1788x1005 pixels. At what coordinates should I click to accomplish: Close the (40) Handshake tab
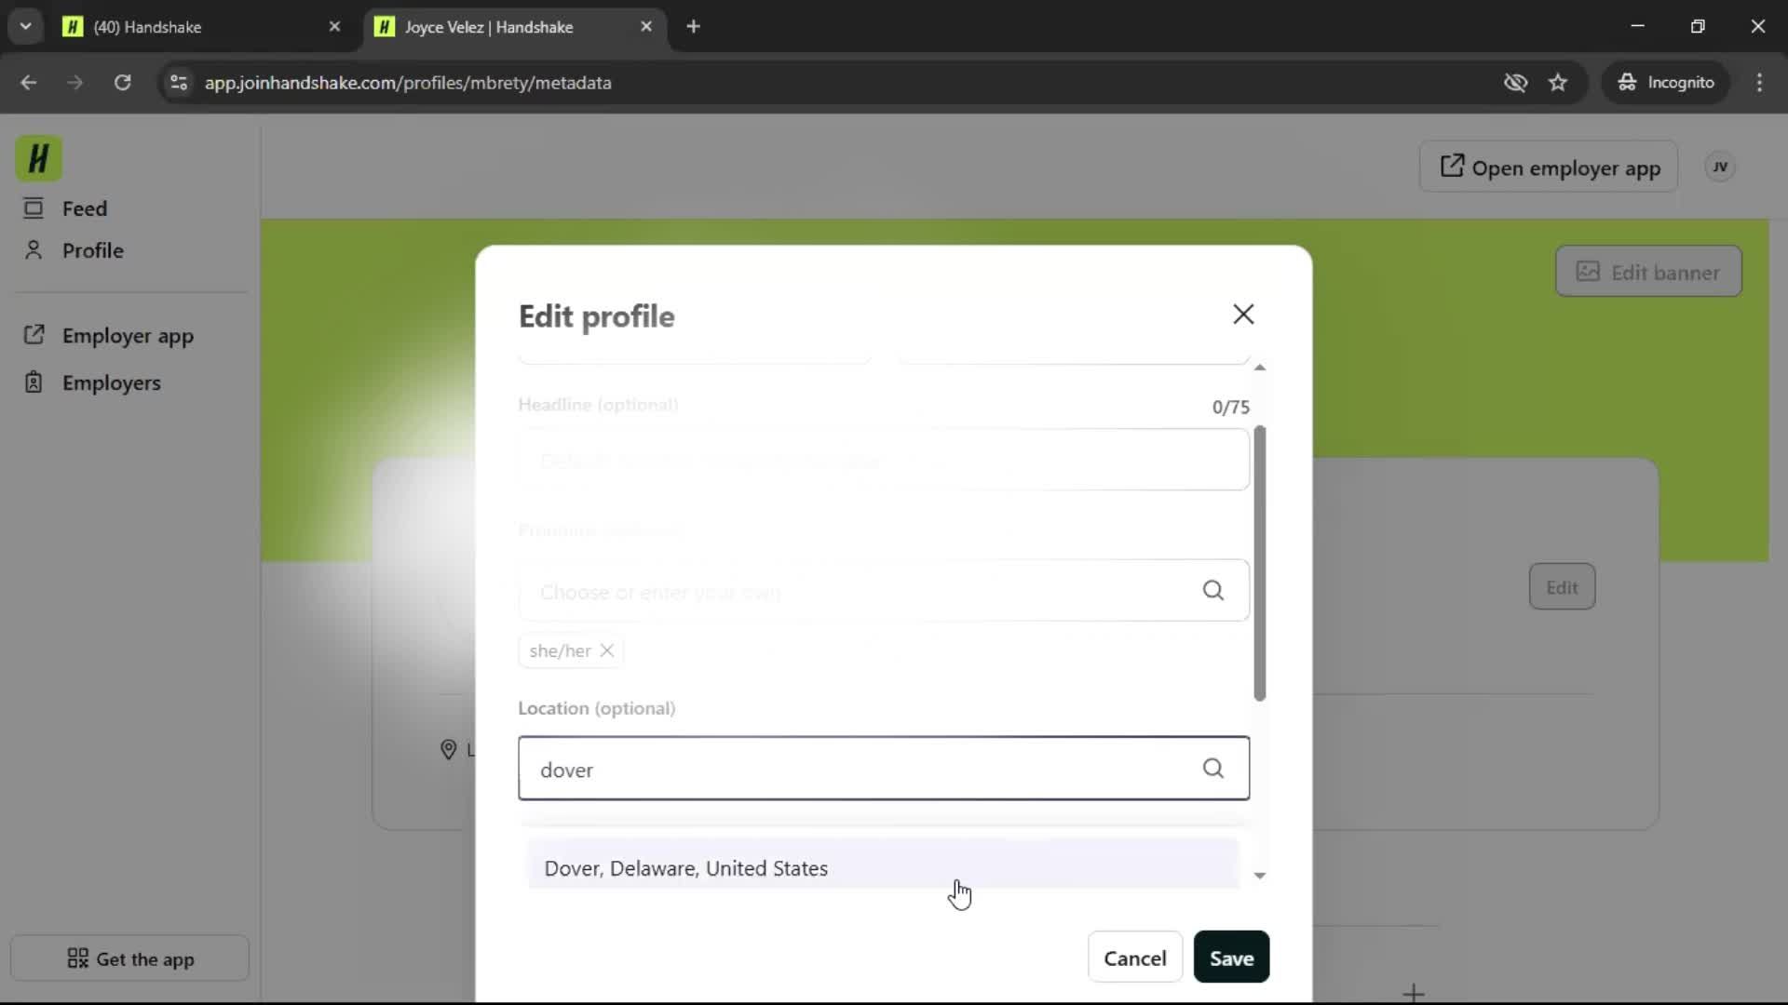[x=334, y=27]
